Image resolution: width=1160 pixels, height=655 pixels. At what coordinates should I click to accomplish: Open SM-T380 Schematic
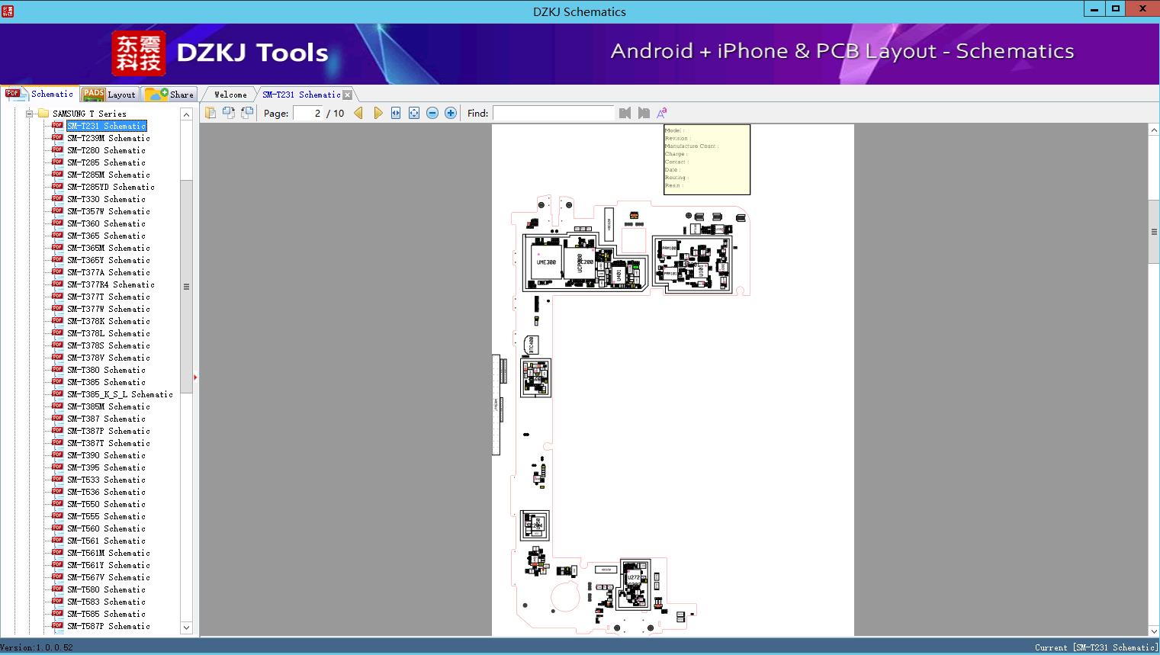coord(106,370)
